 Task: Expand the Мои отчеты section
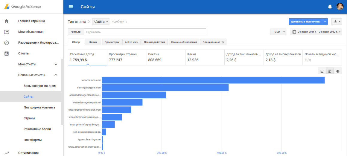tap(56, 64)
